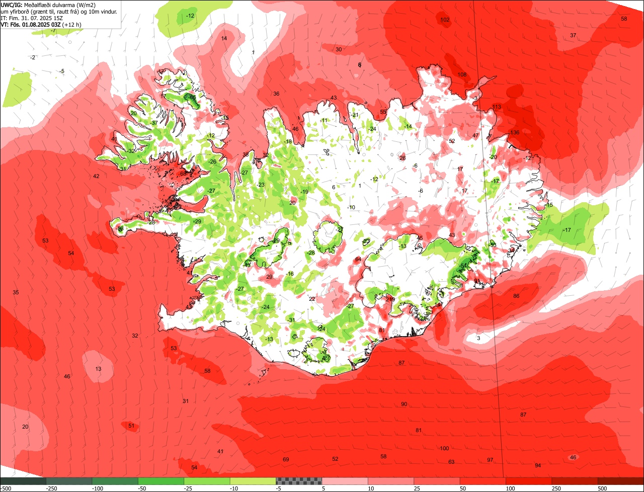Click the map value "13" in the southwest sea

pyautogui.click(x=98, y=369)
